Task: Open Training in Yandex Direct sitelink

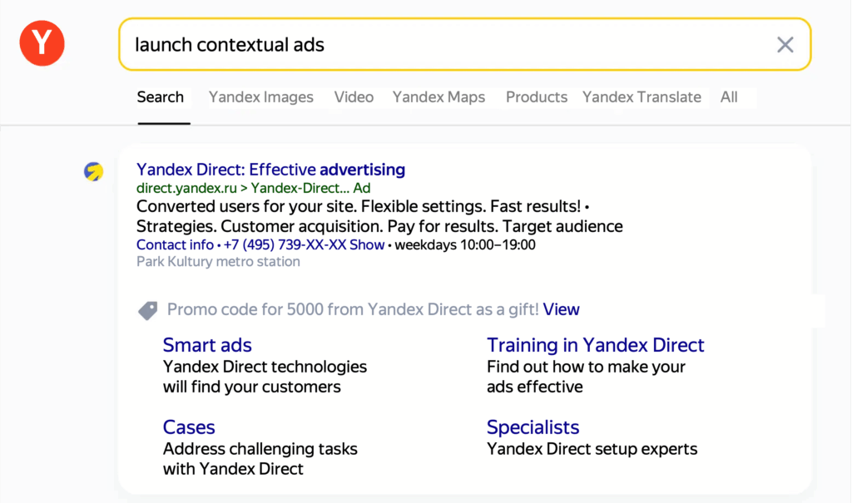Action: (595, 345)
